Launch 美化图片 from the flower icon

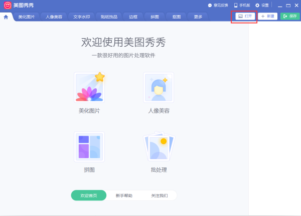click(89, 87)
